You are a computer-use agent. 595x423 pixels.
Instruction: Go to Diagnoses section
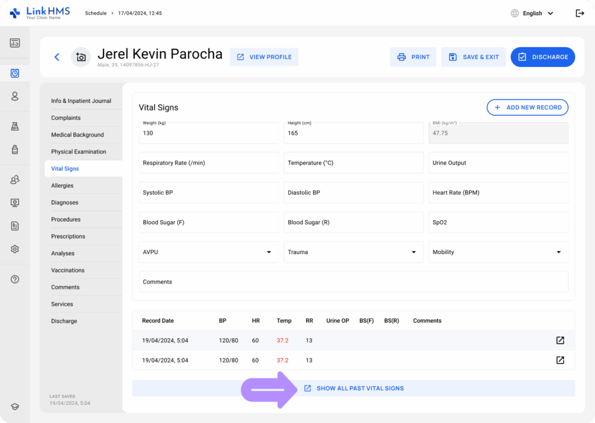tap(64, 202)
